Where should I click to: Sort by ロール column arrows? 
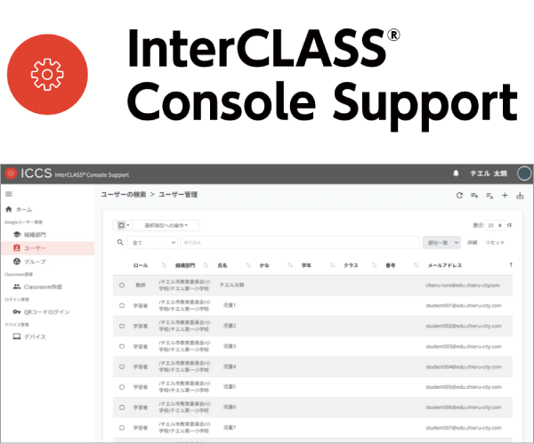(164, 265)
